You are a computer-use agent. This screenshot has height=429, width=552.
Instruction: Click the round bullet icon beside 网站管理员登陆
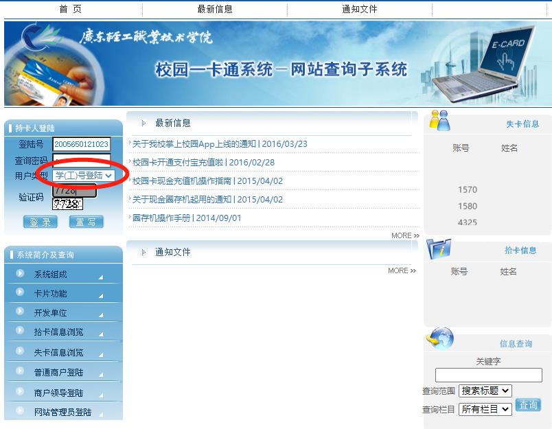(x=20, y=412)
